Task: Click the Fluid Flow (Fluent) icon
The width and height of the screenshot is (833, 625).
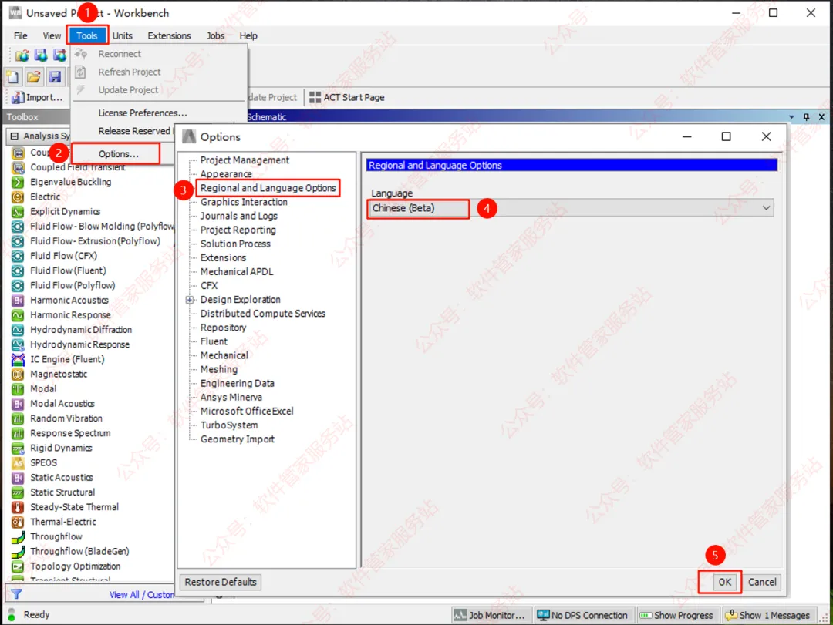Action: click(x=18, y=270)
